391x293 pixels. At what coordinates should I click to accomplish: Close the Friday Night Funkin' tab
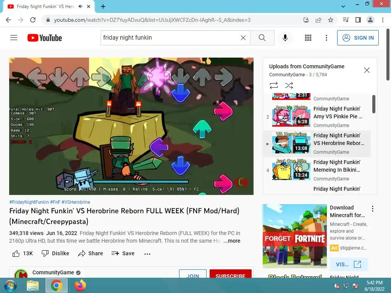(x=89, y=6)
